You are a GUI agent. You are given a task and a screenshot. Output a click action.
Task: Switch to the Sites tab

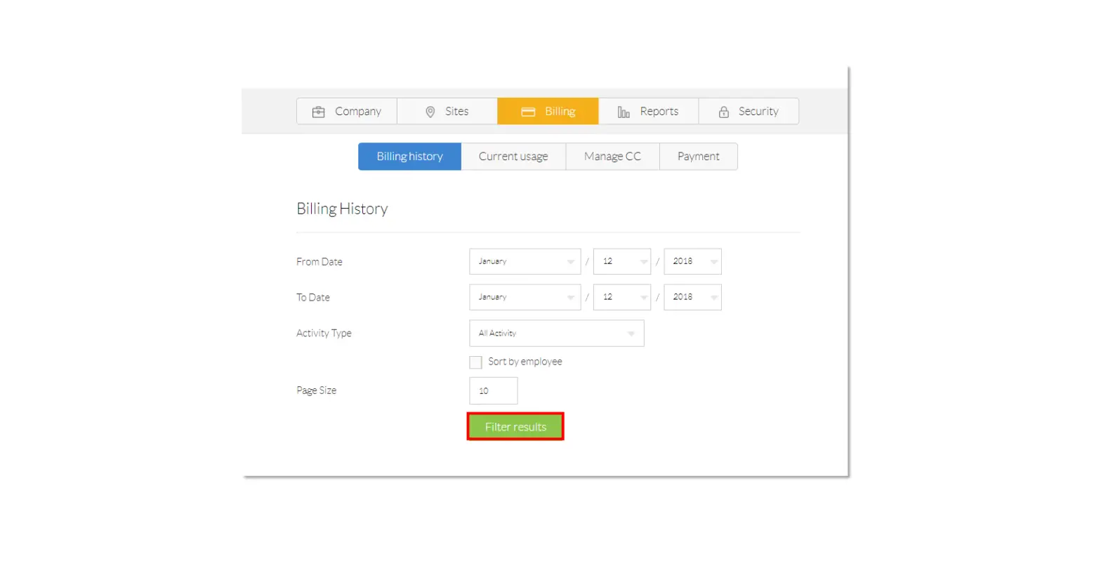447,111
